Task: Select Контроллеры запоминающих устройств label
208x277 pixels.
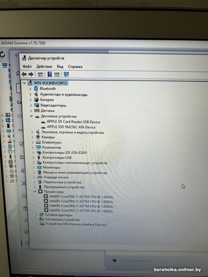Action: 75,163
